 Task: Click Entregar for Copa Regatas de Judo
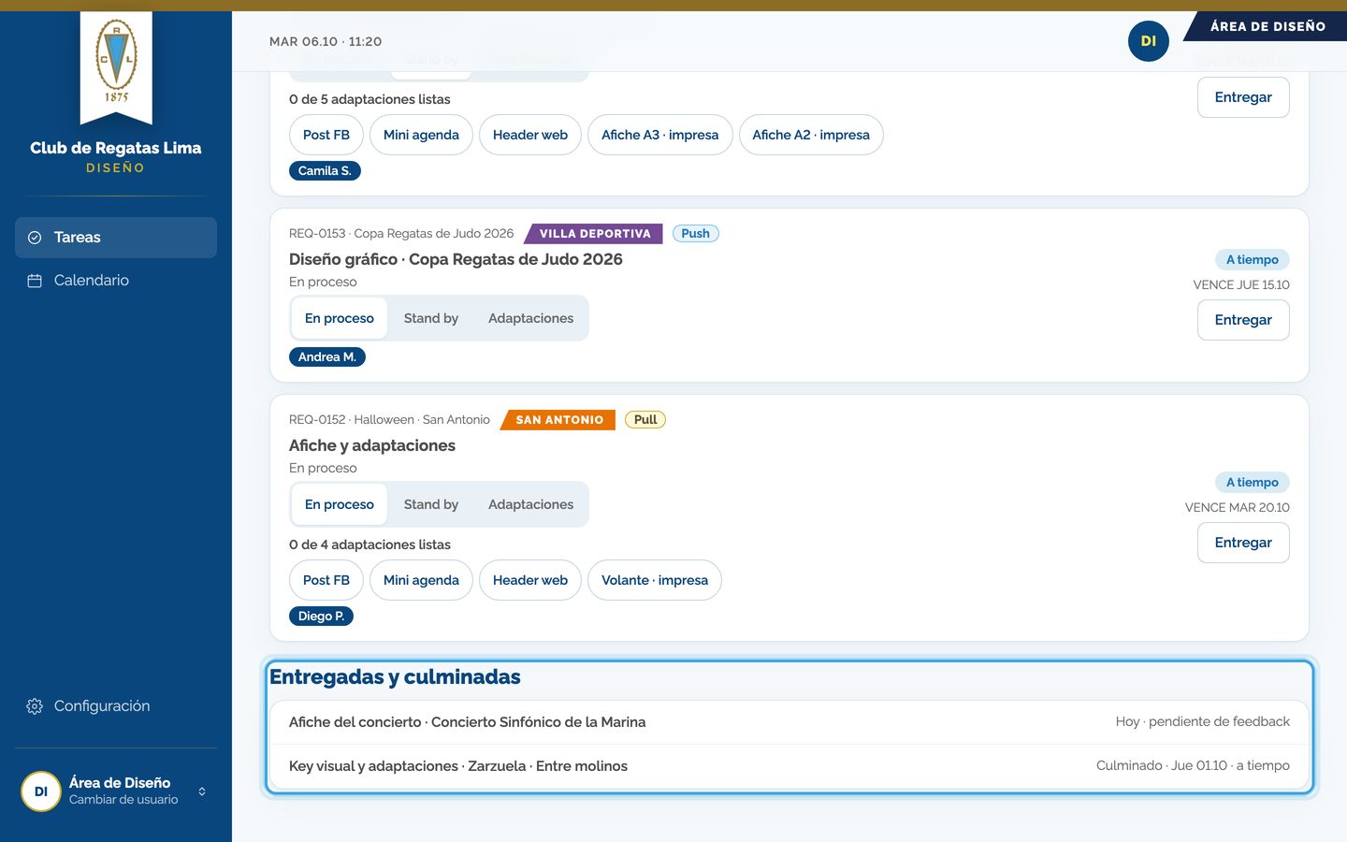coord(1243,320)
